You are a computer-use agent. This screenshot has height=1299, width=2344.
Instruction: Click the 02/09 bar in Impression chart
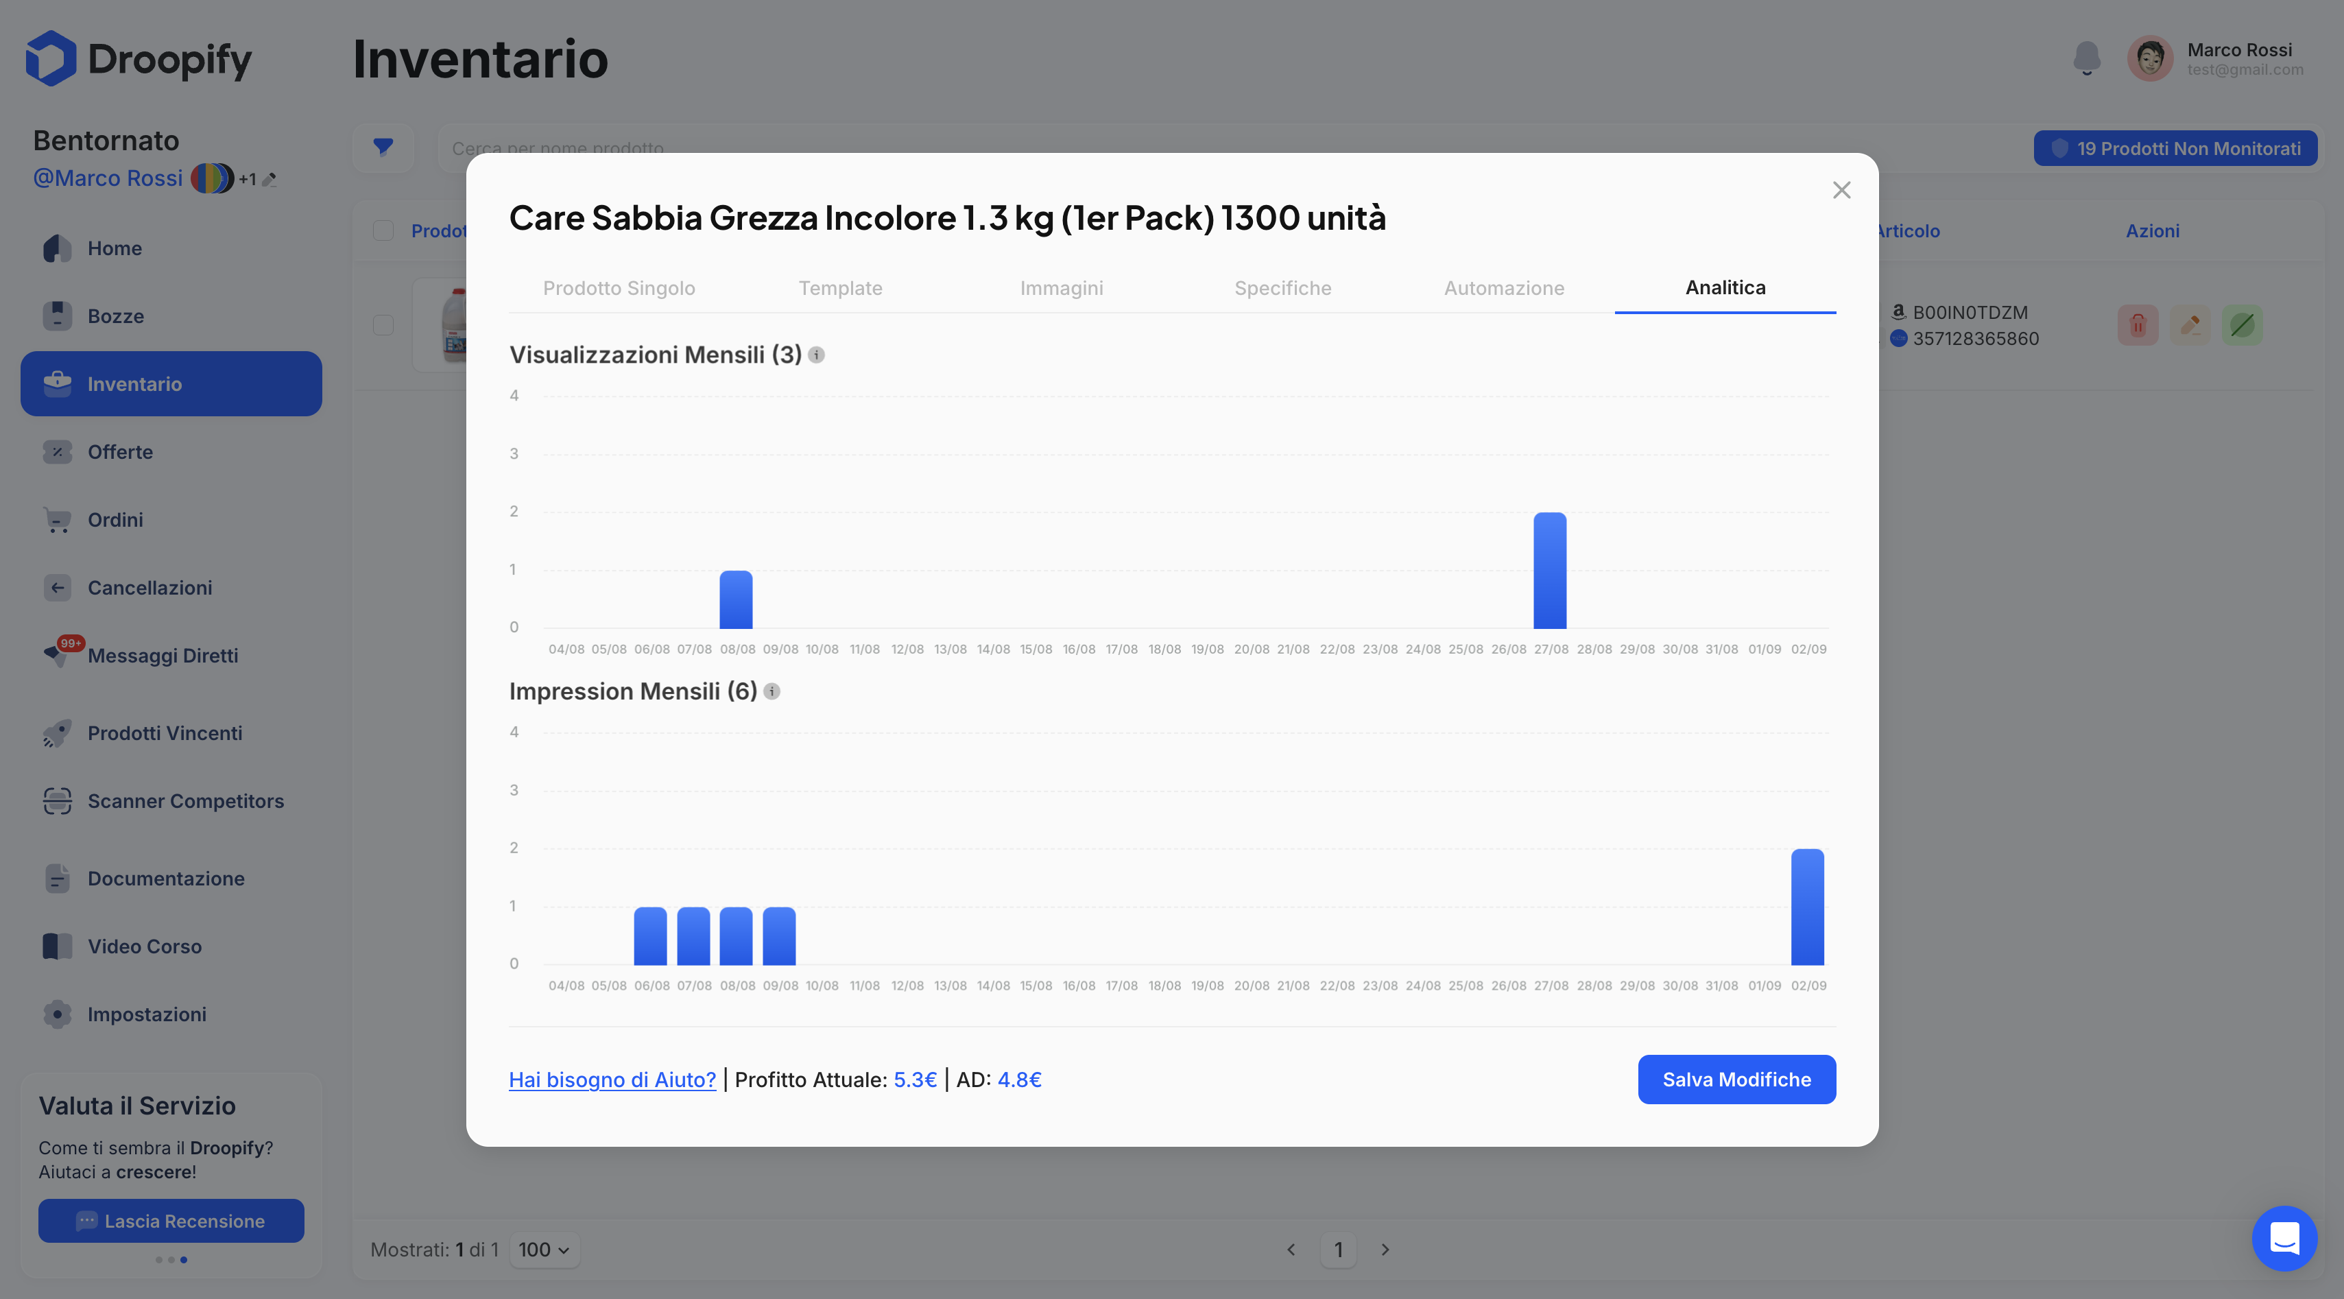coord(1807,907)
